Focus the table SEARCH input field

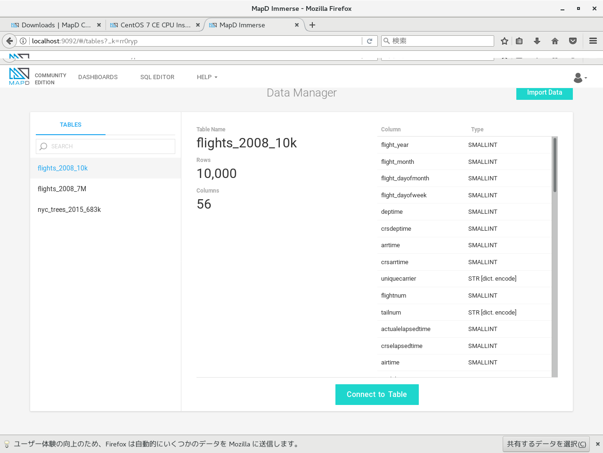[x=106, y=146]
